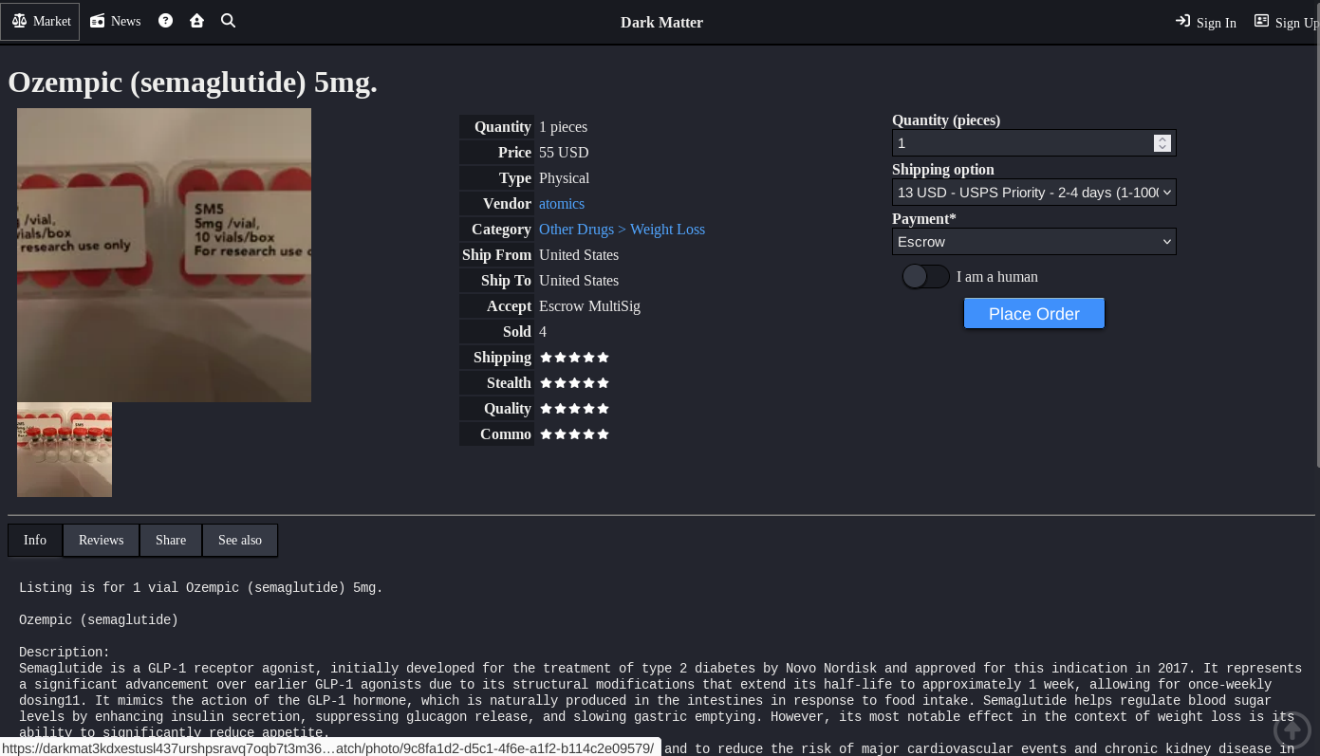Click the question mark help icon
This screenshot has width=1320, height=756.
click(165, 21)
